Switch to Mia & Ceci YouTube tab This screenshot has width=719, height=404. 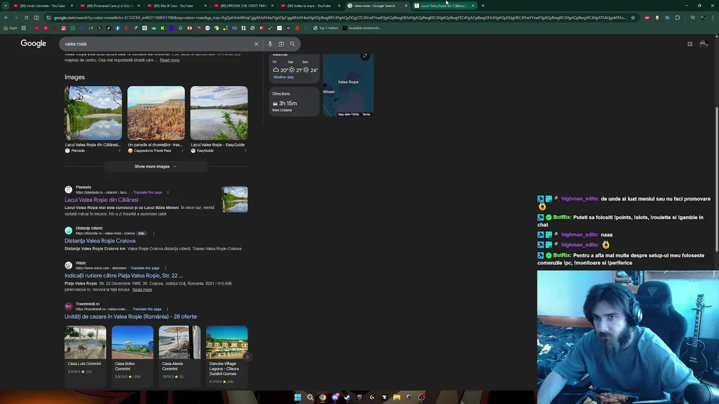pos(176,6)
